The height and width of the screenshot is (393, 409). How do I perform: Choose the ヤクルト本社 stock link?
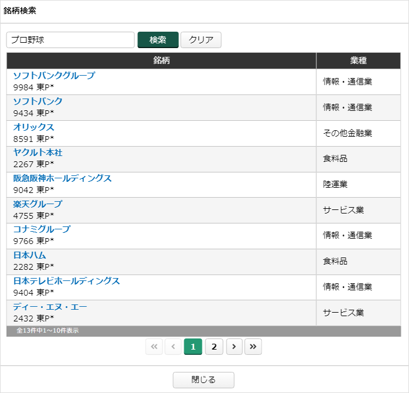(x=38, y=153)
